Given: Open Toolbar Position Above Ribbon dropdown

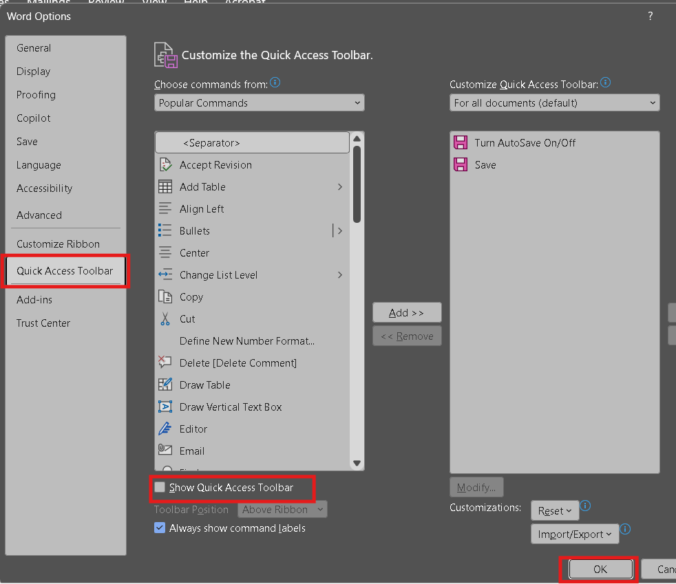Looking at the screenshot, I should pyautogui.click(x=282, y=510).
